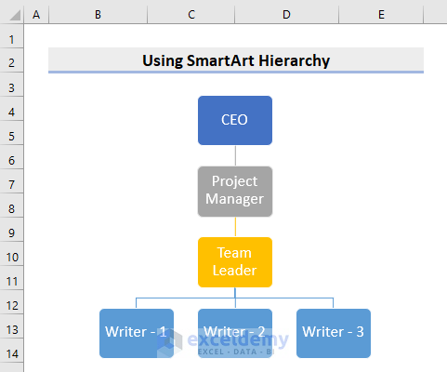The height and width of the screenshot is (372, 447).
Task: Select row 4 header
Action: point(12,109)
